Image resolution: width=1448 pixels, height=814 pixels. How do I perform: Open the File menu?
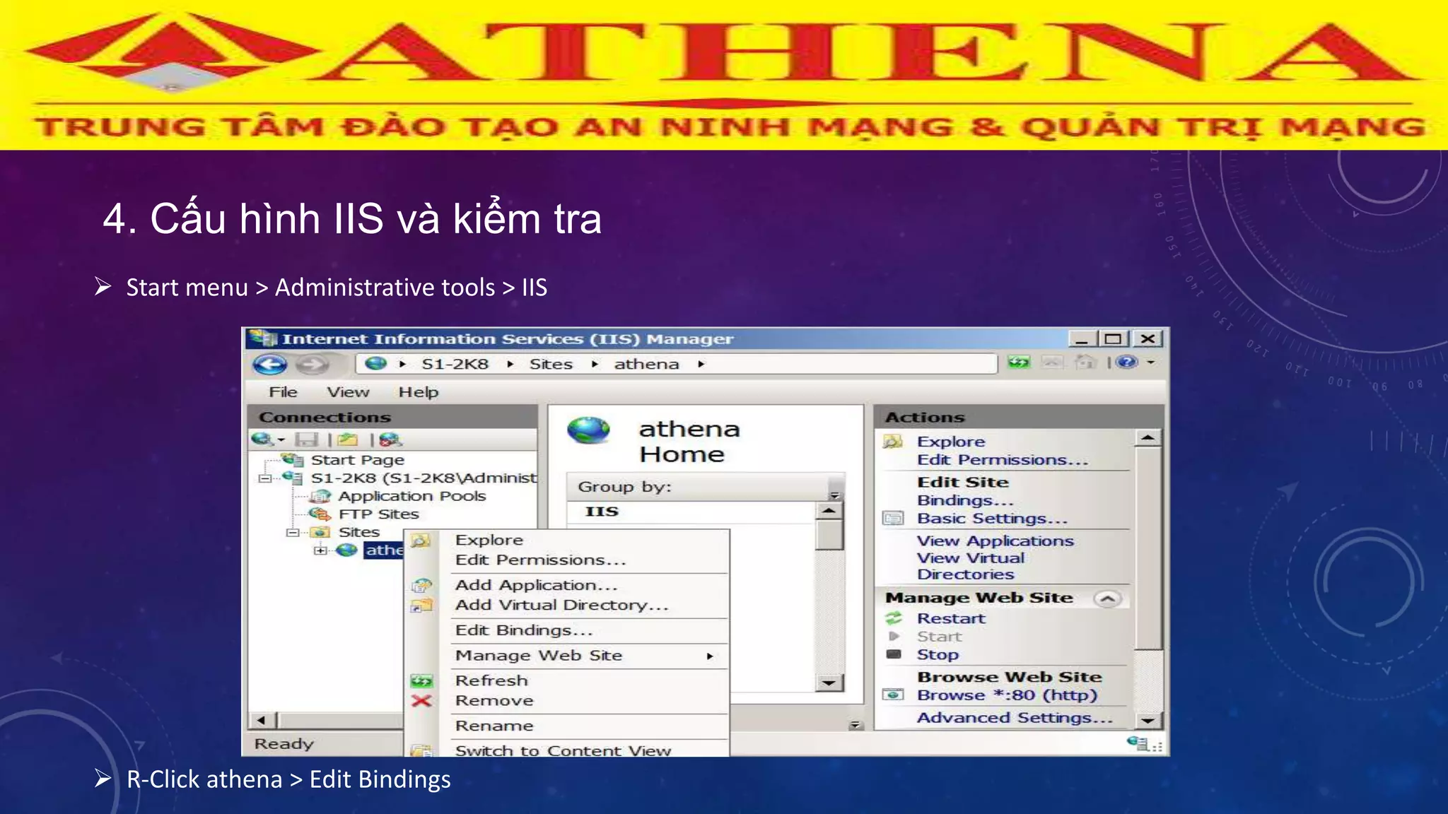coord(283,392)
